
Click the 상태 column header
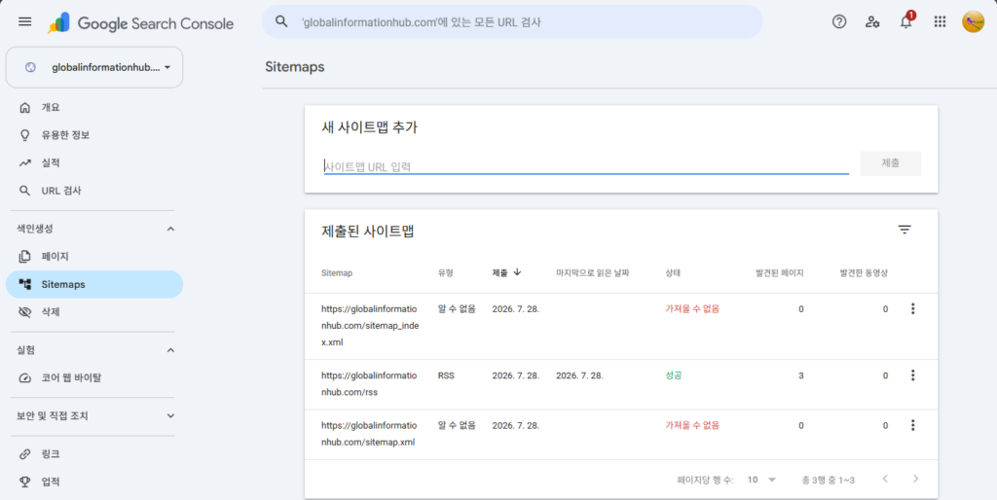tap(673, 272)
